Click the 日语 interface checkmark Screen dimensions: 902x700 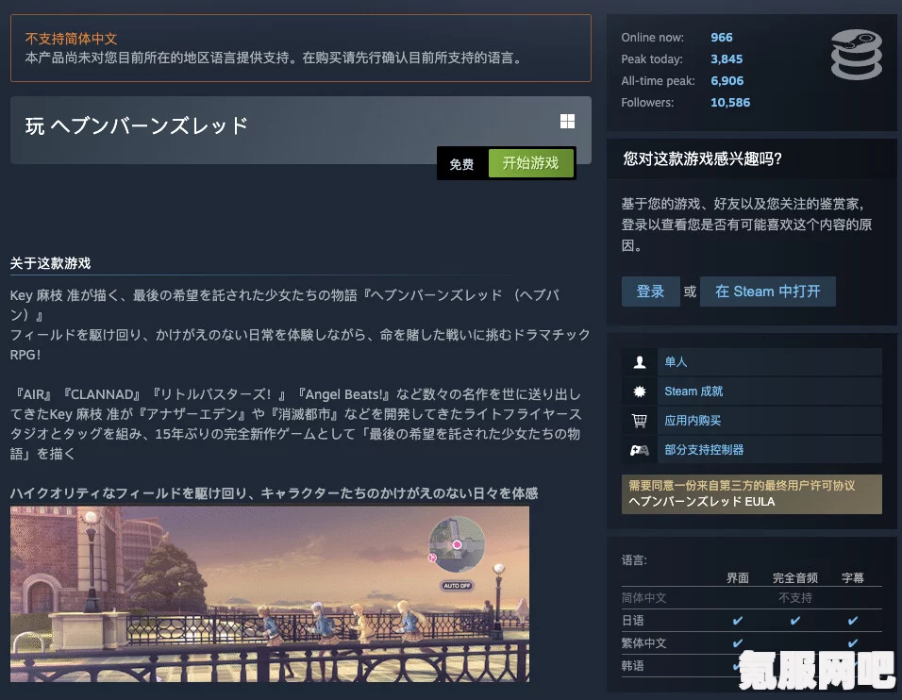(738, 621)
